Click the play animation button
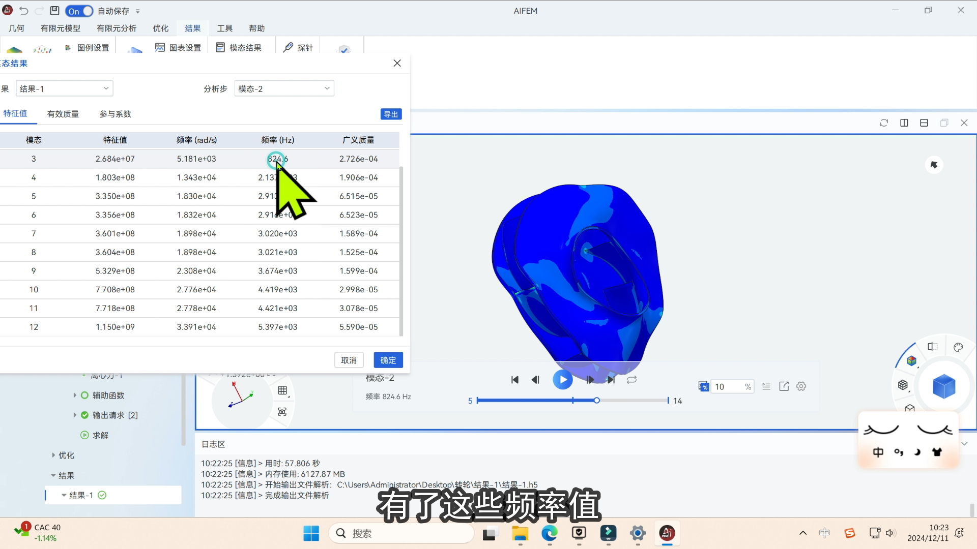The height and width of the screenshot is (549, 977). [562, 380]
